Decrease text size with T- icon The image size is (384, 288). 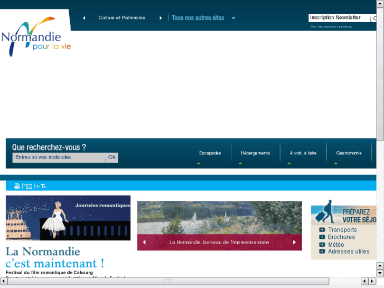click(38, 187)
